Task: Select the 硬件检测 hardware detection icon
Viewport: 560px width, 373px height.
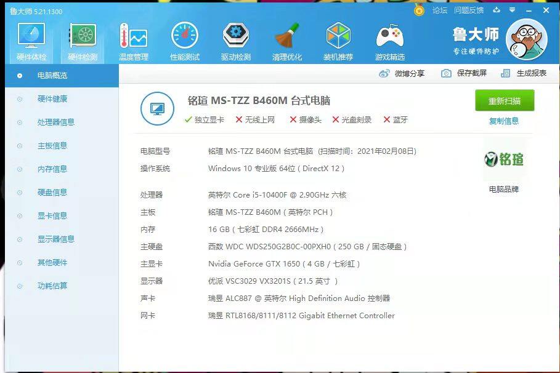Action: pos(83,41)
